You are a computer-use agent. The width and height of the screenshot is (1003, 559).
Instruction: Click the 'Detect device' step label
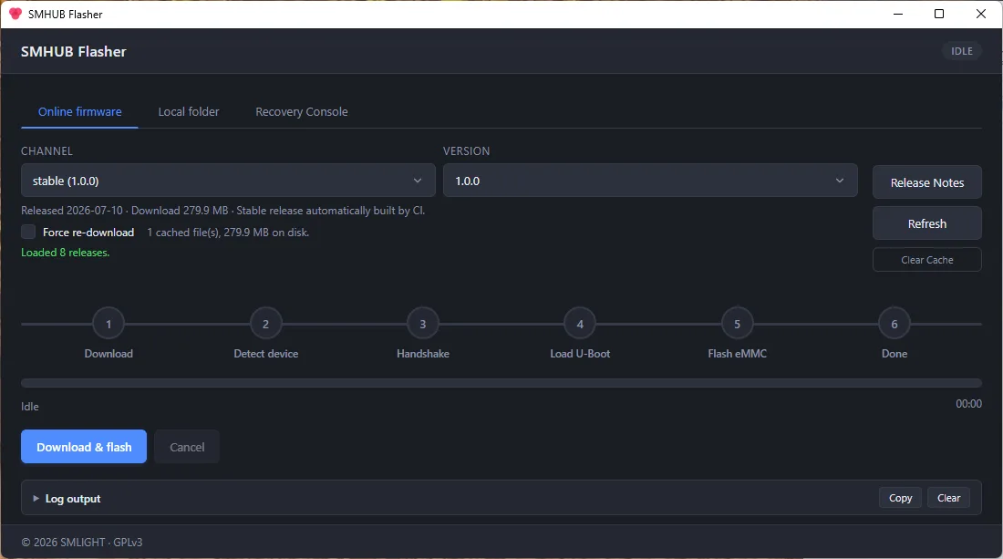[x=265, y=354]
